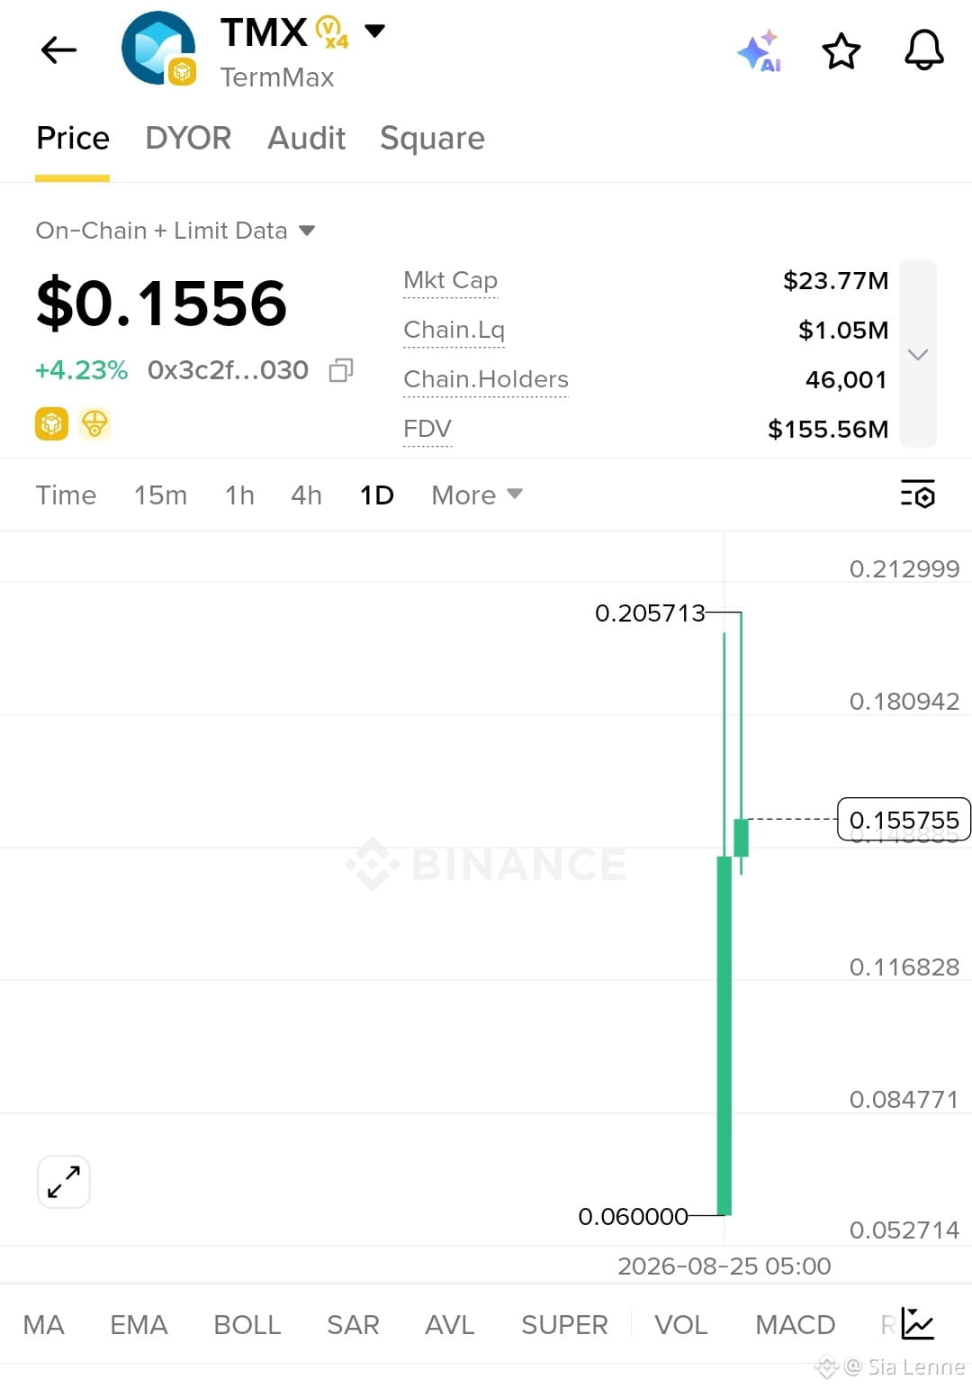Toggle the BOLL indicator
The image size is (972, 1389).
coord(247,1325)
